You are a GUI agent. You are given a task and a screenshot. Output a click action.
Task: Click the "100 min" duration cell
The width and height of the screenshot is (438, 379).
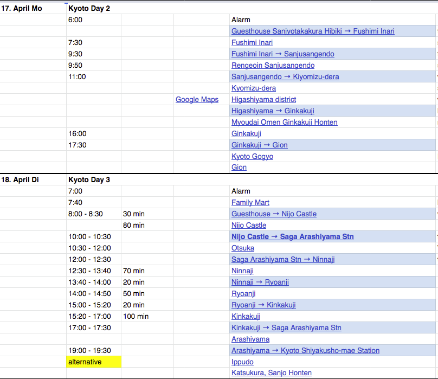coord(136,316)
